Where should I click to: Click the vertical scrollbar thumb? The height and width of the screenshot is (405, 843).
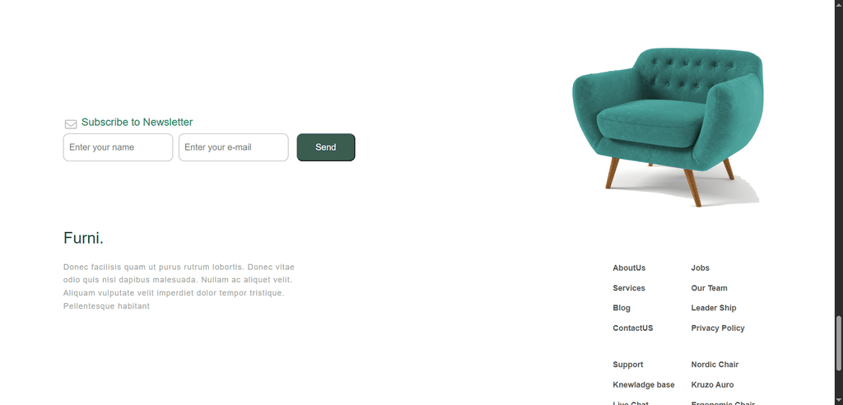coord(838,343)
